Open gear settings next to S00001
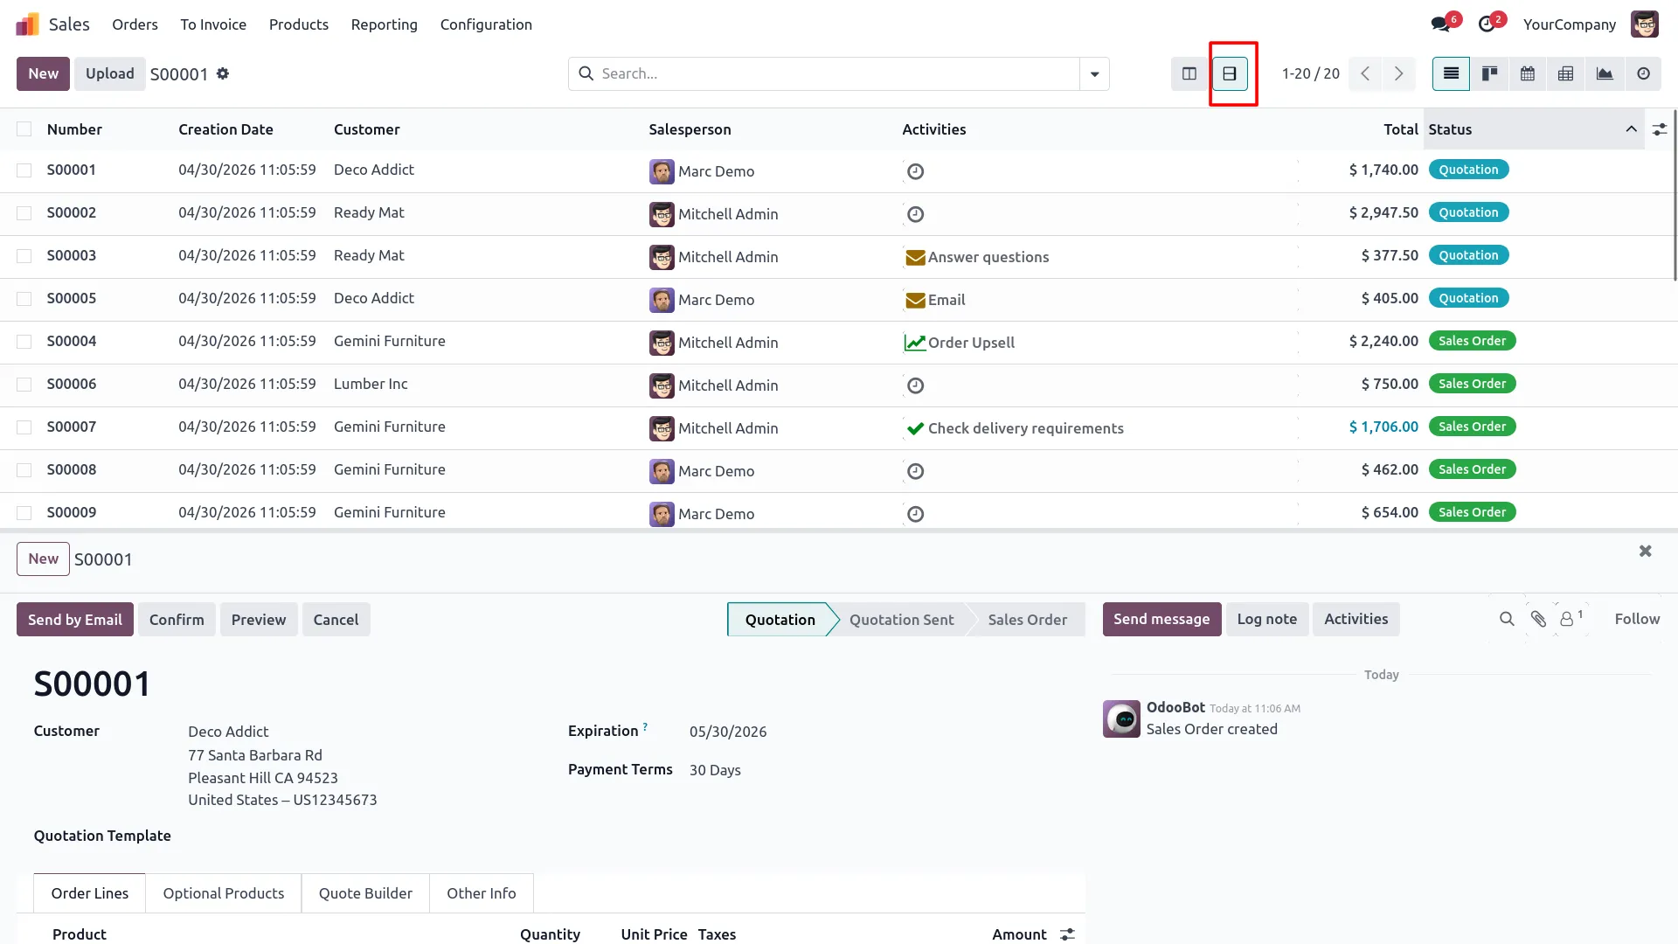This screenshot has width=1678, height=944. point(223,74)
